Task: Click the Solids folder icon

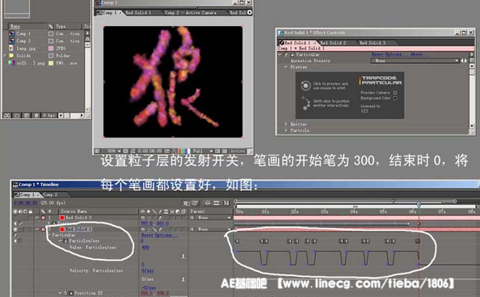Action: click(11, 56)
